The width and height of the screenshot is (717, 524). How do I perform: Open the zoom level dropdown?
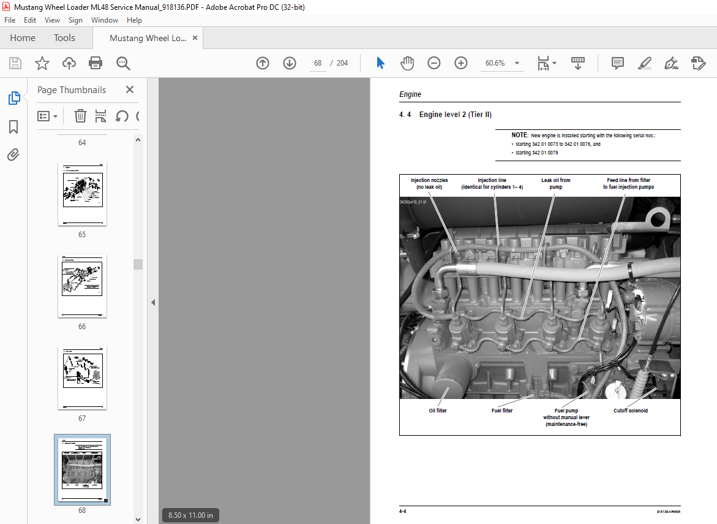[x=517, y=63]
